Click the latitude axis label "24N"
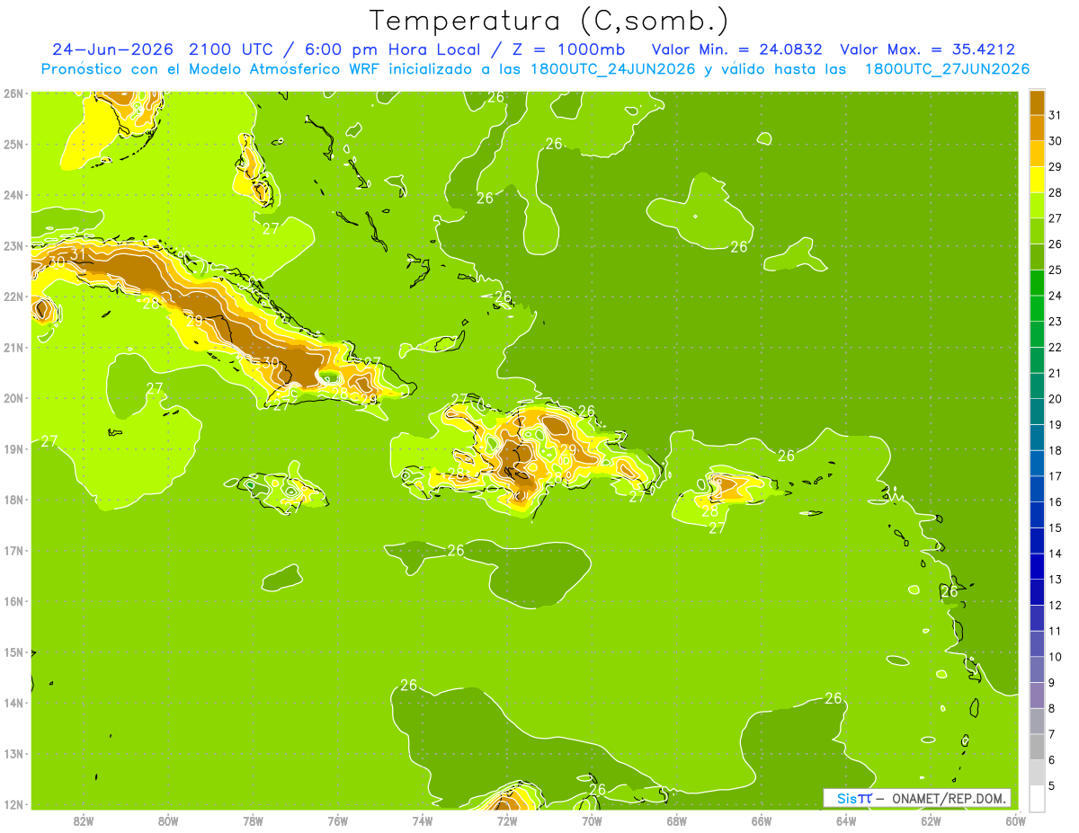Image resolution: width=1079 pixels, height=833 pixels. (13, 195)
